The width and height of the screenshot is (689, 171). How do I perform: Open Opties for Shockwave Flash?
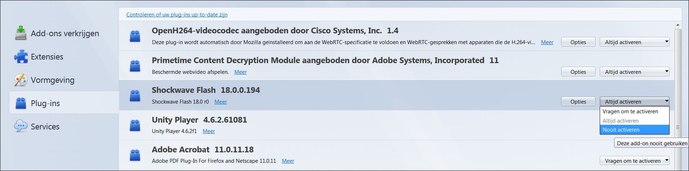(578, 102)
